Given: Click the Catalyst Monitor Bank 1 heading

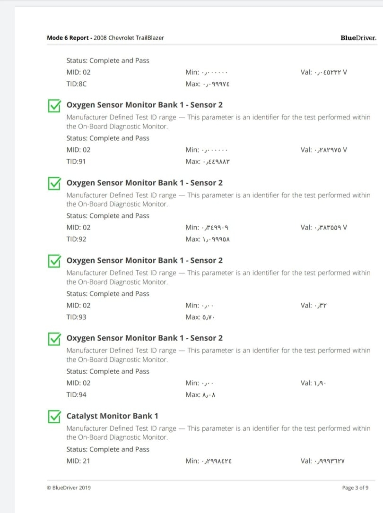Looking at the screenshot, I should [x=112, y=416].
